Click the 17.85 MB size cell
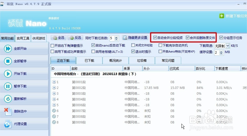Image resolution: width=247 pixels, height=136 pixels. coord(151,88)
